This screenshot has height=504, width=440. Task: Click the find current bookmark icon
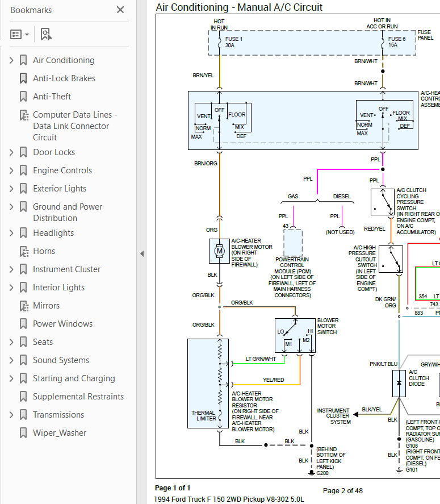coord(46,35)
